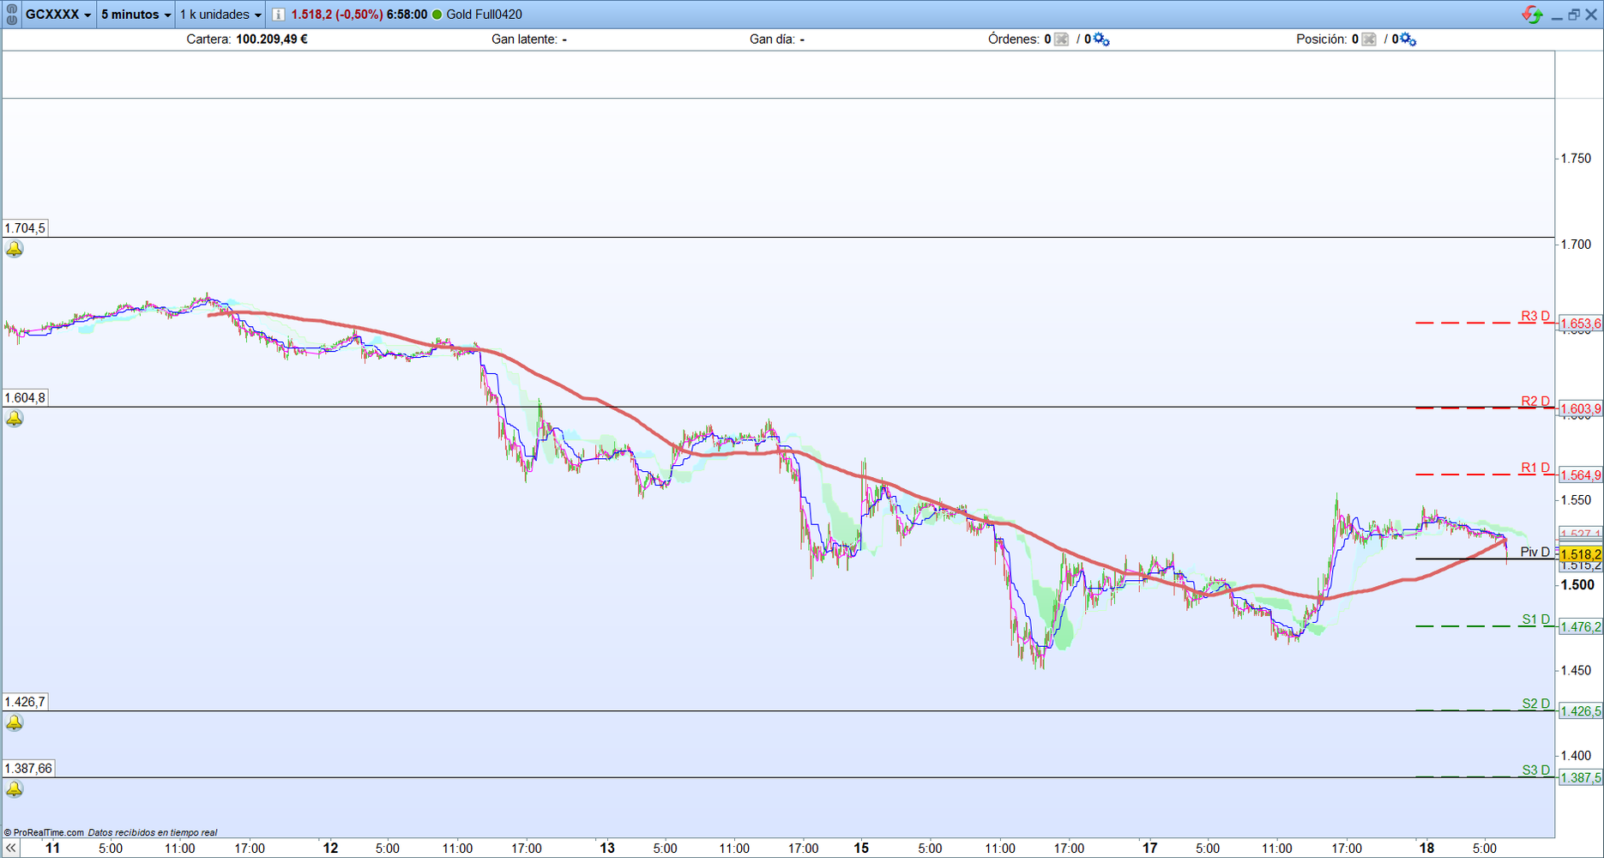This screenshot has height=858, width=1604.
Task: Close position with the Posición X icon
Action: [x=1368, y=39]
